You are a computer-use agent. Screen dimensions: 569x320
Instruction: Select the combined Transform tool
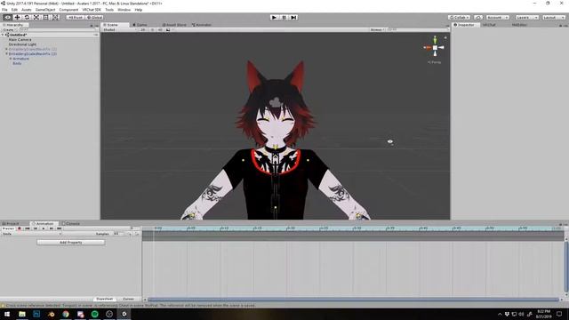coord(55,17)
